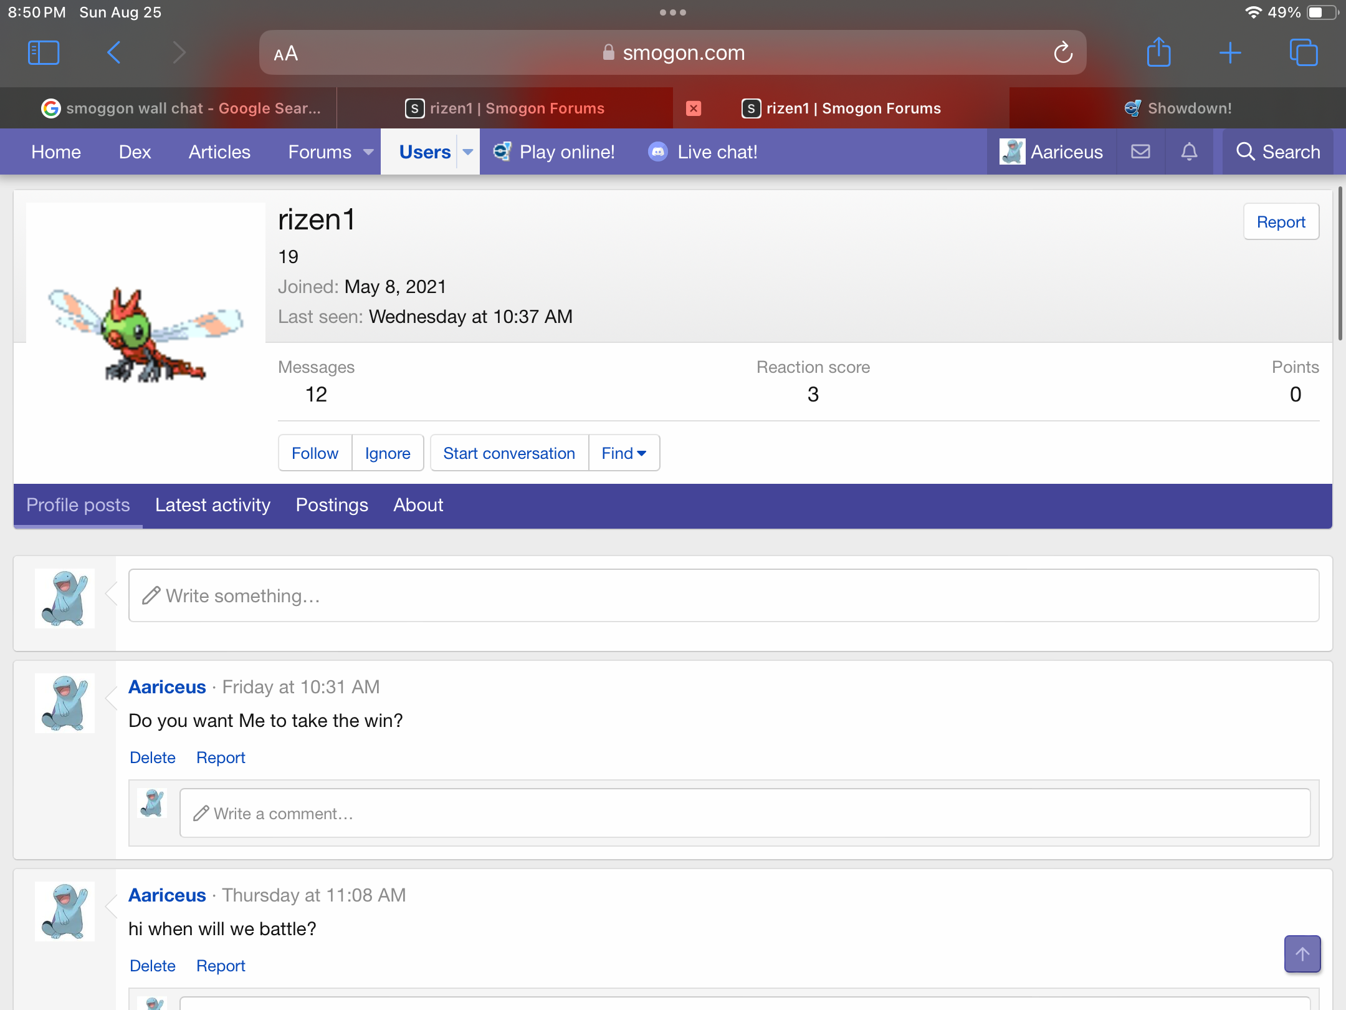Go to the Home nav link
Viewport: 1346px width, 1010px height.
pos(56,152)
